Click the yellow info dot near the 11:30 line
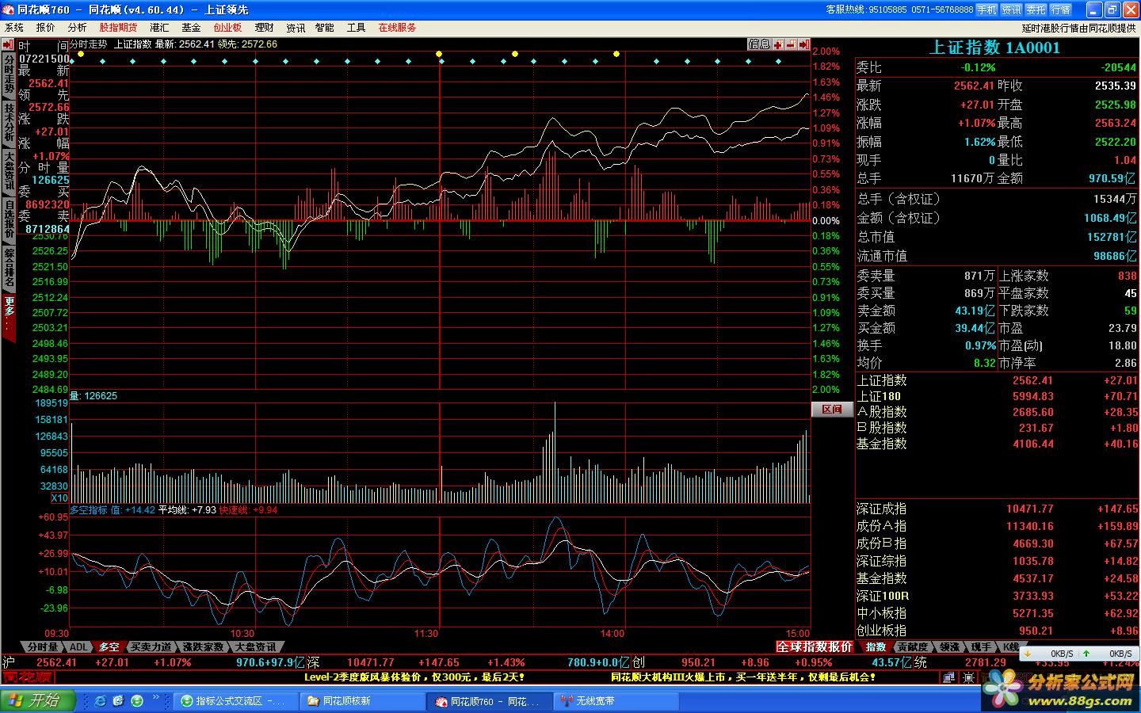Viewport: 1141px width, 713px height. click(x=439, y=54)
